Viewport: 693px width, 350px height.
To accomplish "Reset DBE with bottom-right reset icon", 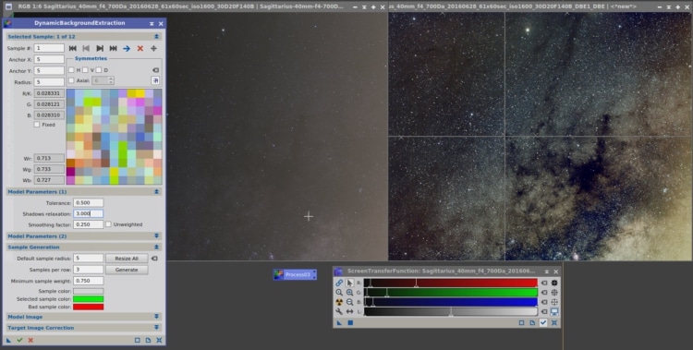I will [159, 340].
